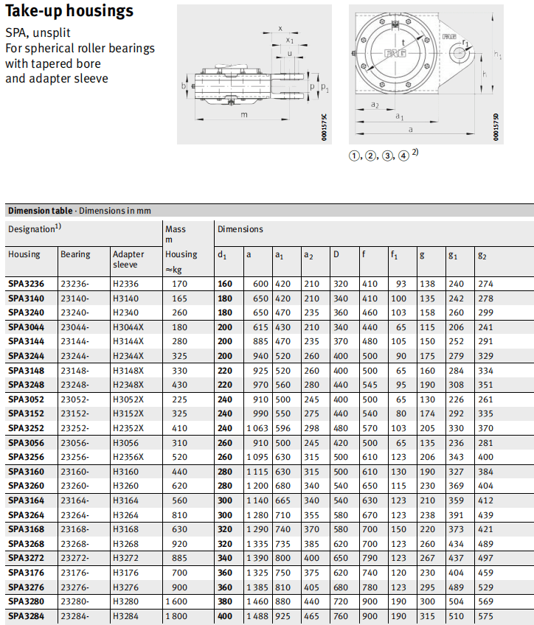Viewport: 534px width, 625px height.
Task: Click the "Take-up housings" title
Action: (x=69, y=11)
